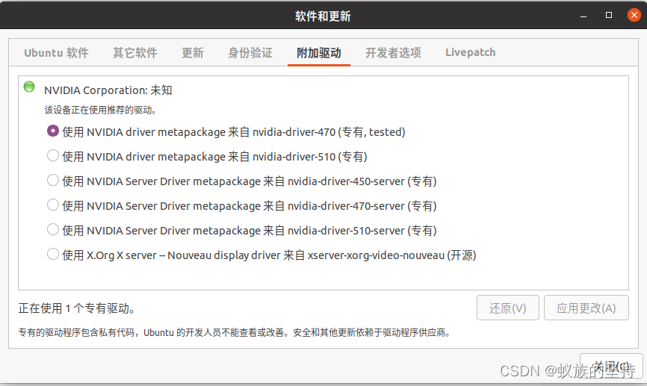
Task: Click the 还原(V) button
Action: tap(508, 308)
